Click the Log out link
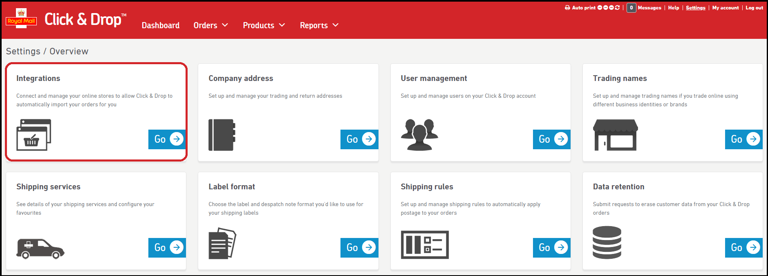Image resolution: width=768 pixels, height=276 pixels. [x=754, y=8]
